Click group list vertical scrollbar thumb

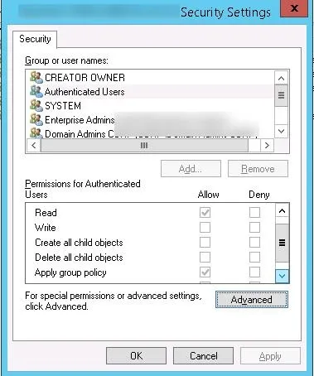click(281, 95)
